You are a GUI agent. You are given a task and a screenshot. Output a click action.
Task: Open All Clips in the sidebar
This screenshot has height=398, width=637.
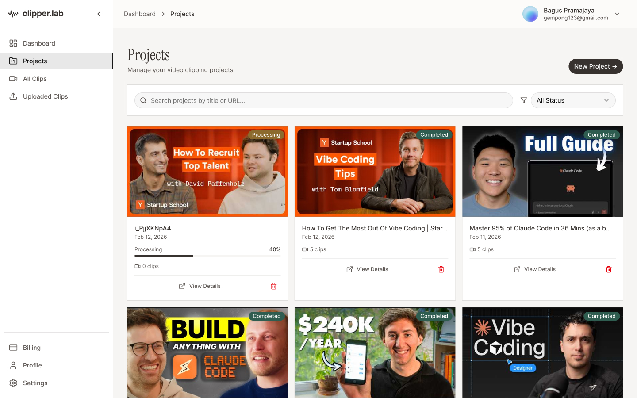click(35, 79)
